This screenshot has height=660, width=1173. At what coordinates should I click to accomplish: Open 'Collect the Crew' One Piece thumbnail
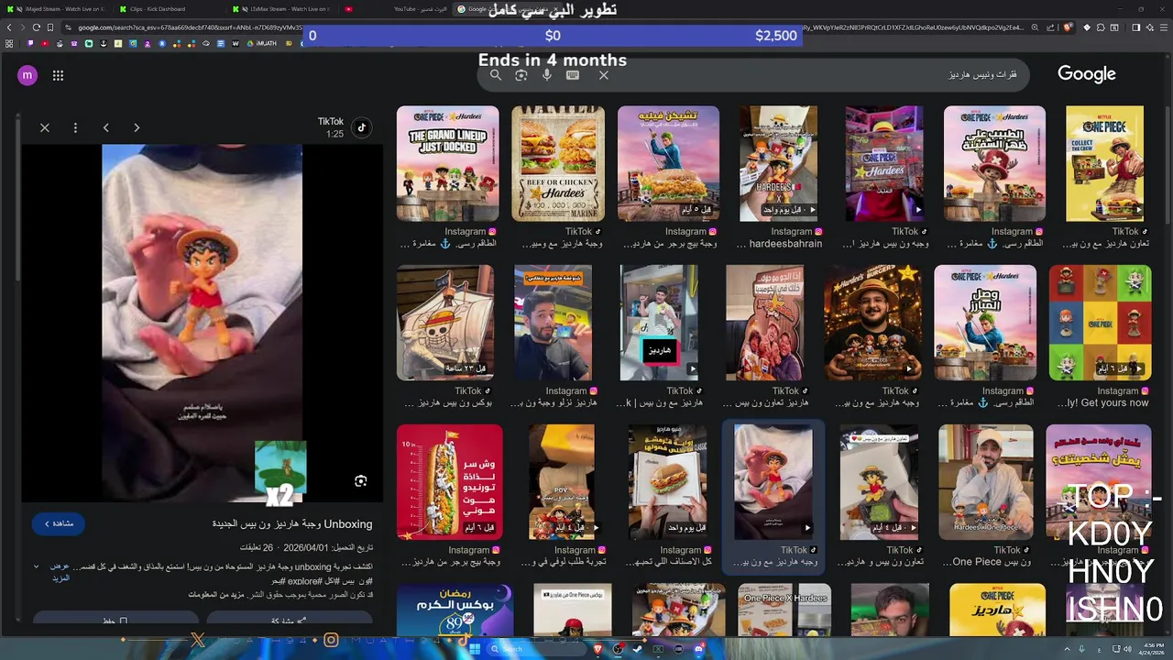tap(1105, 163)
